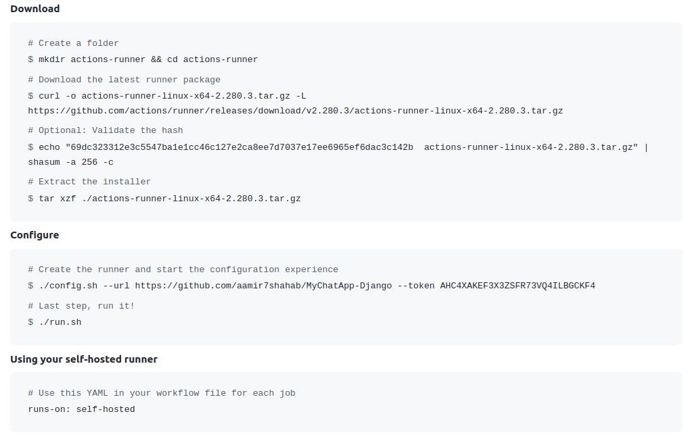This screenshot has width=694, height=441.
Task: Click the '# Optional: Validate the hash' comment
Action: coord(106,130)
